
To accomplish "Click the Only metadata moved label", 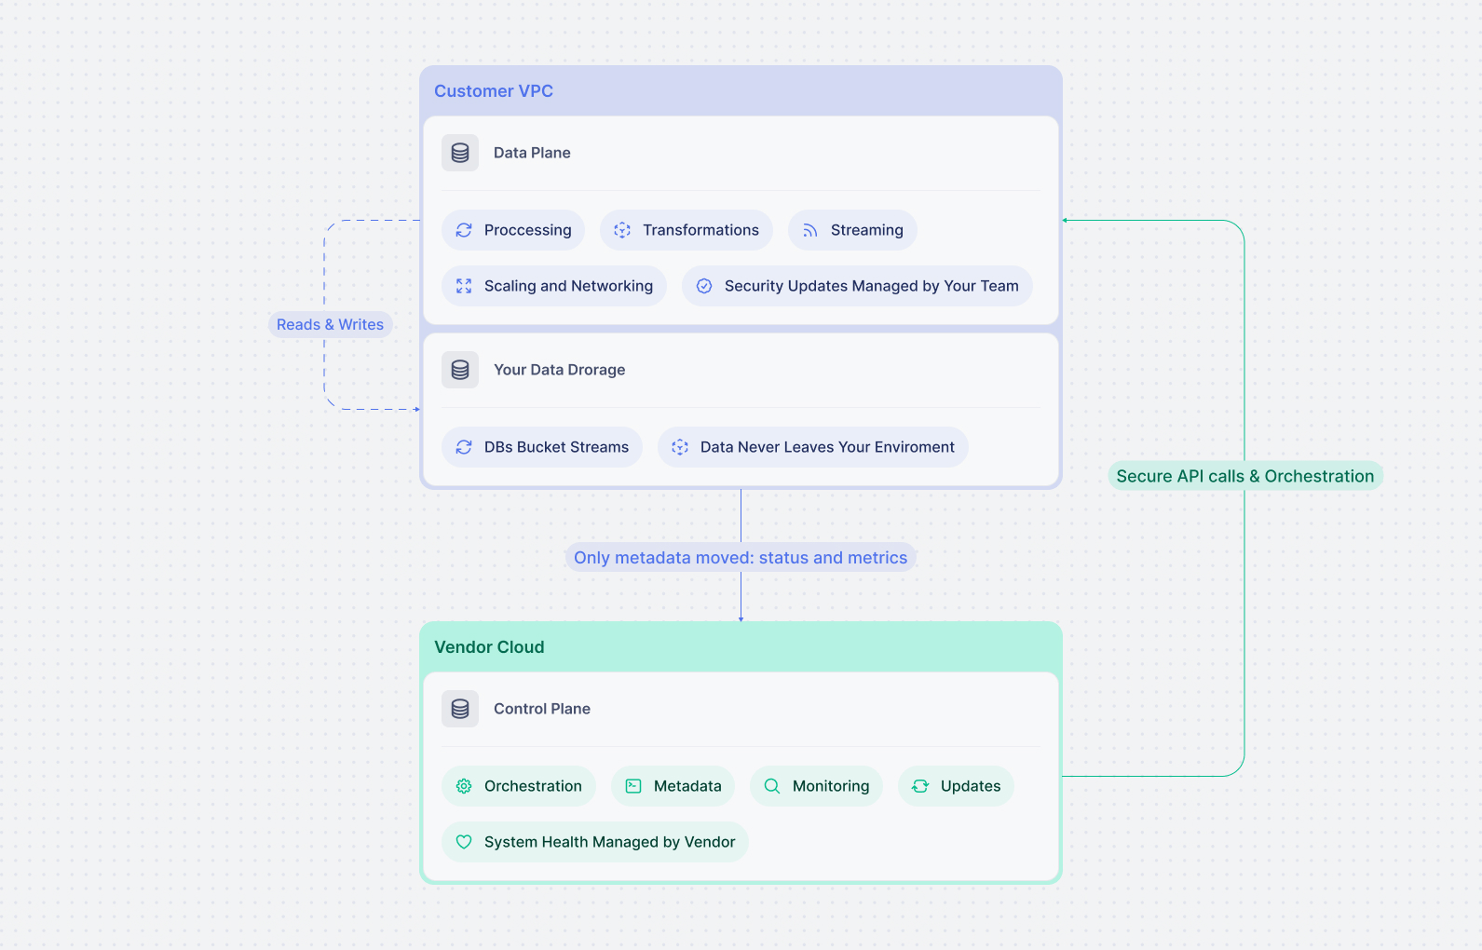I will pos(741,558).
